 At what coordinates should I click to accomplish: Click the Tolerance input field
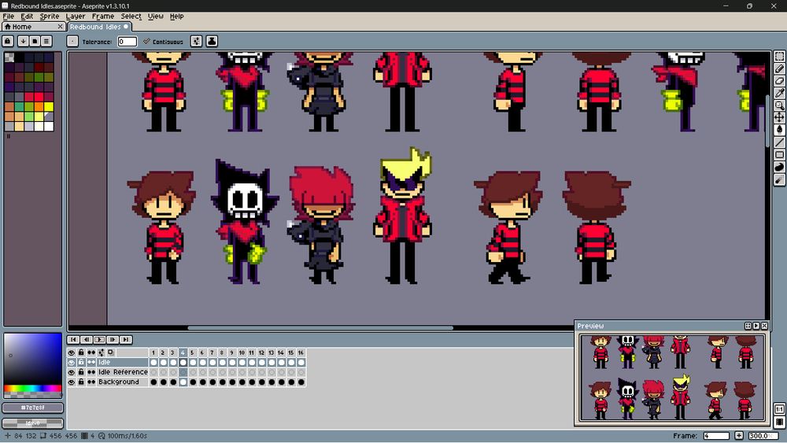[127, 42]
